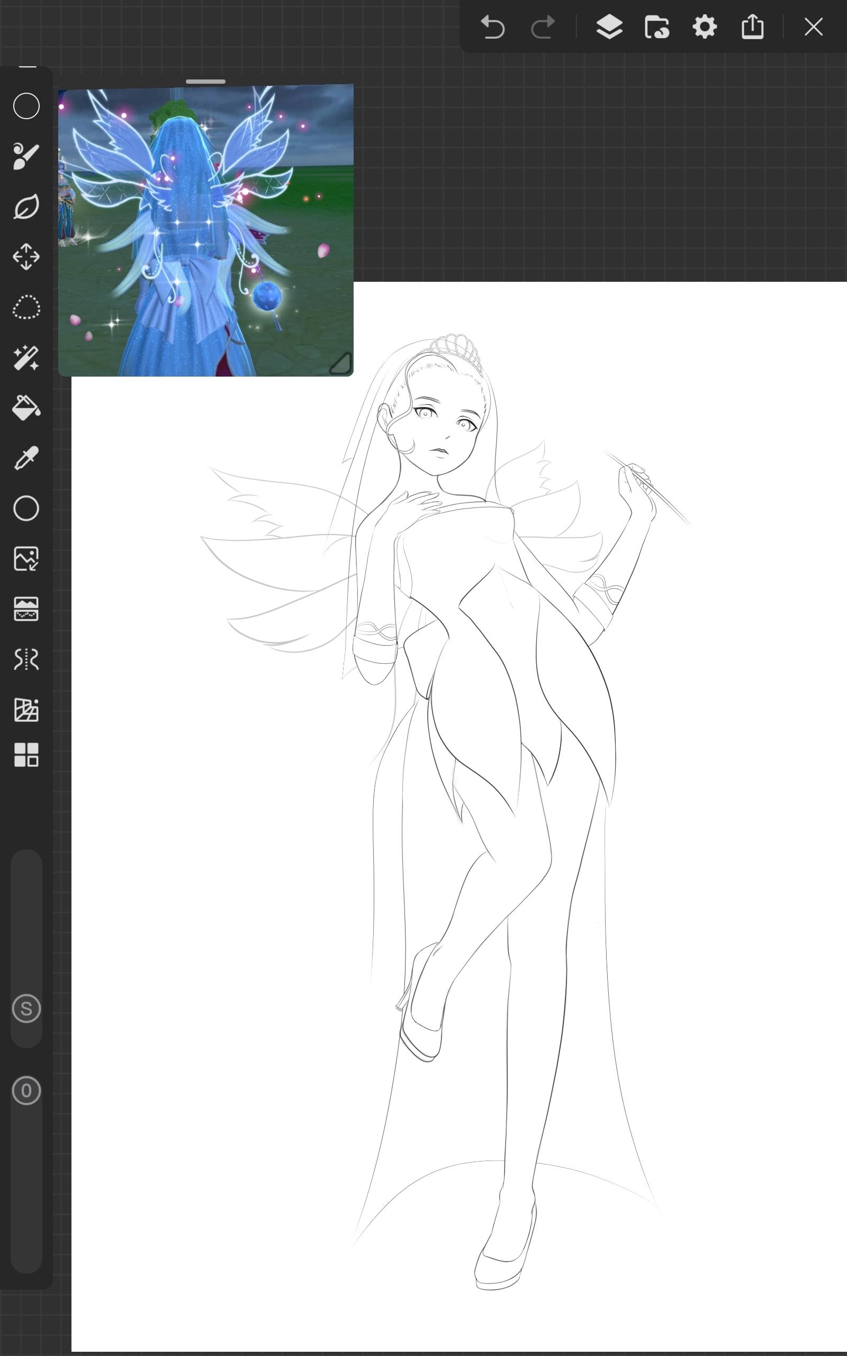
Task: Select the Transform move tool
Action: tap(26, 257)
